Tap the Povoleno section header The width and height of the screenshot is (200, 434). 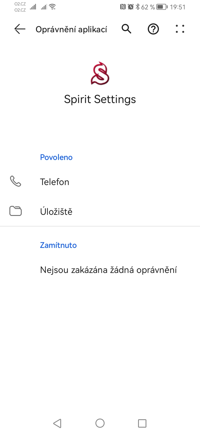56,157
